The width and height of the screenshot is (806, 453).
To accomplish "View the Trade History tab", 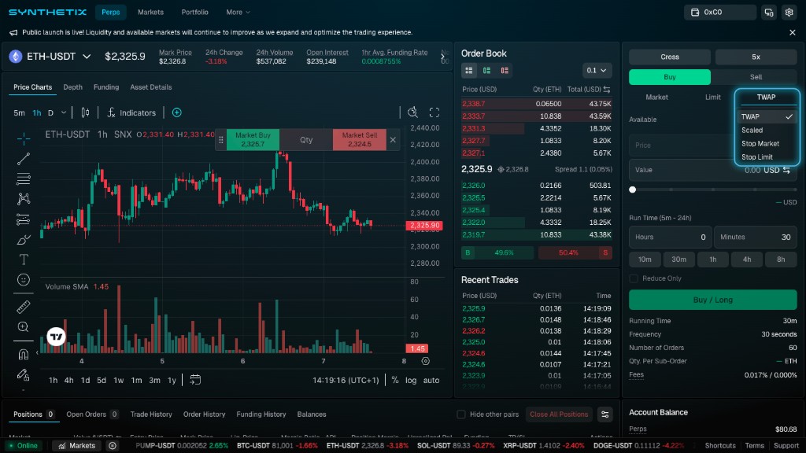I will (151, 414).
